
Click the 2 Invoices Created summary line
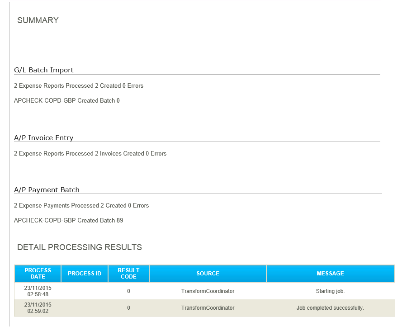[x=90, y=154]
